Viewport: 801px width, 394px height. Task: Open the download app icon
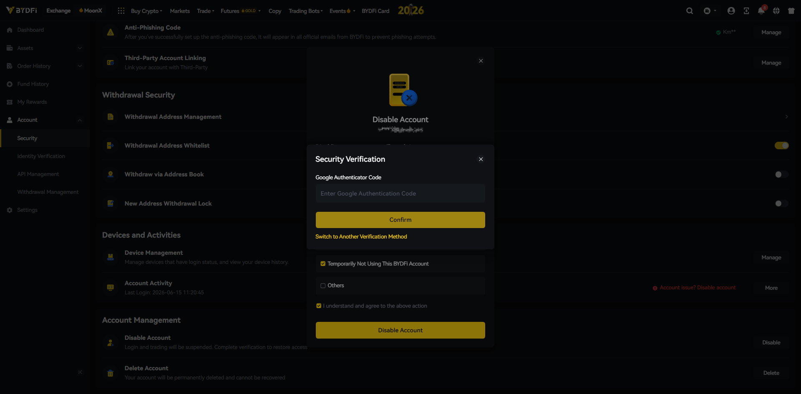tap(746, 11)
